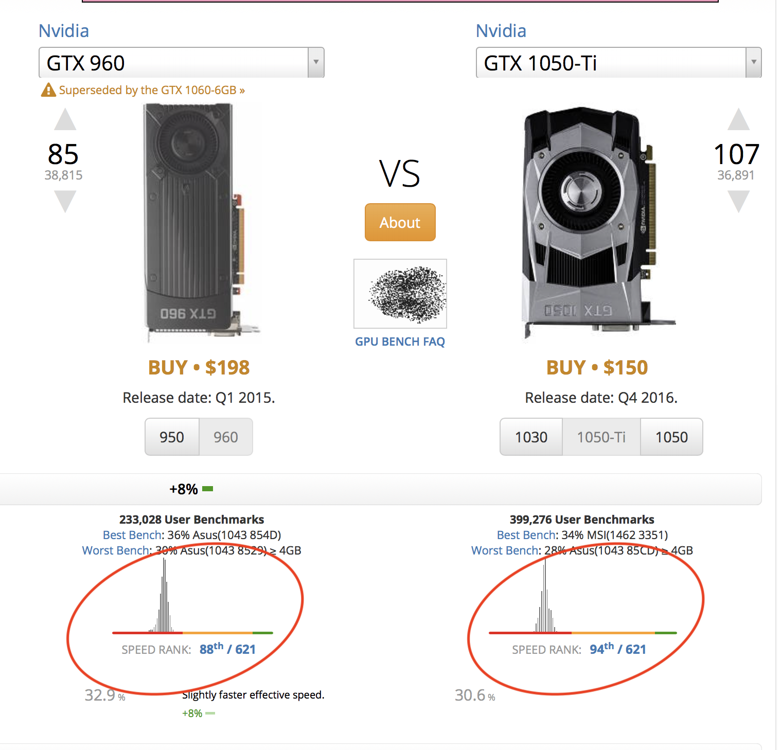Open the GPU Bench FAQ thumbnail image
The height and width of the screenshot is (750, 781).
tap(400, 293)
